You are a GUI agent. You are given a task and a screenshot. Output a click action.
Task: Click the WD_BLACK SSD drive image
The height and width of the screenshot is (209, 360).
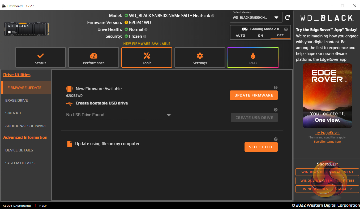(27, 29)
